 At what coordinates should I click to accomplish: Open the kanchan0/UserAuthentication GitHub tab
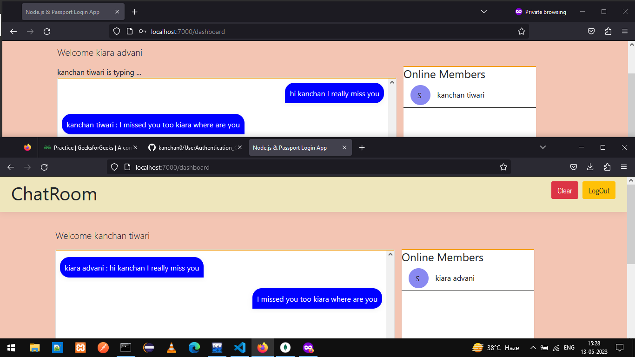point(195,147)
